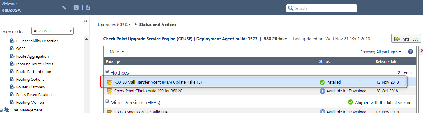Collapse the Hotfixes group
Screen dimensions: 423x113
[107, 72]
